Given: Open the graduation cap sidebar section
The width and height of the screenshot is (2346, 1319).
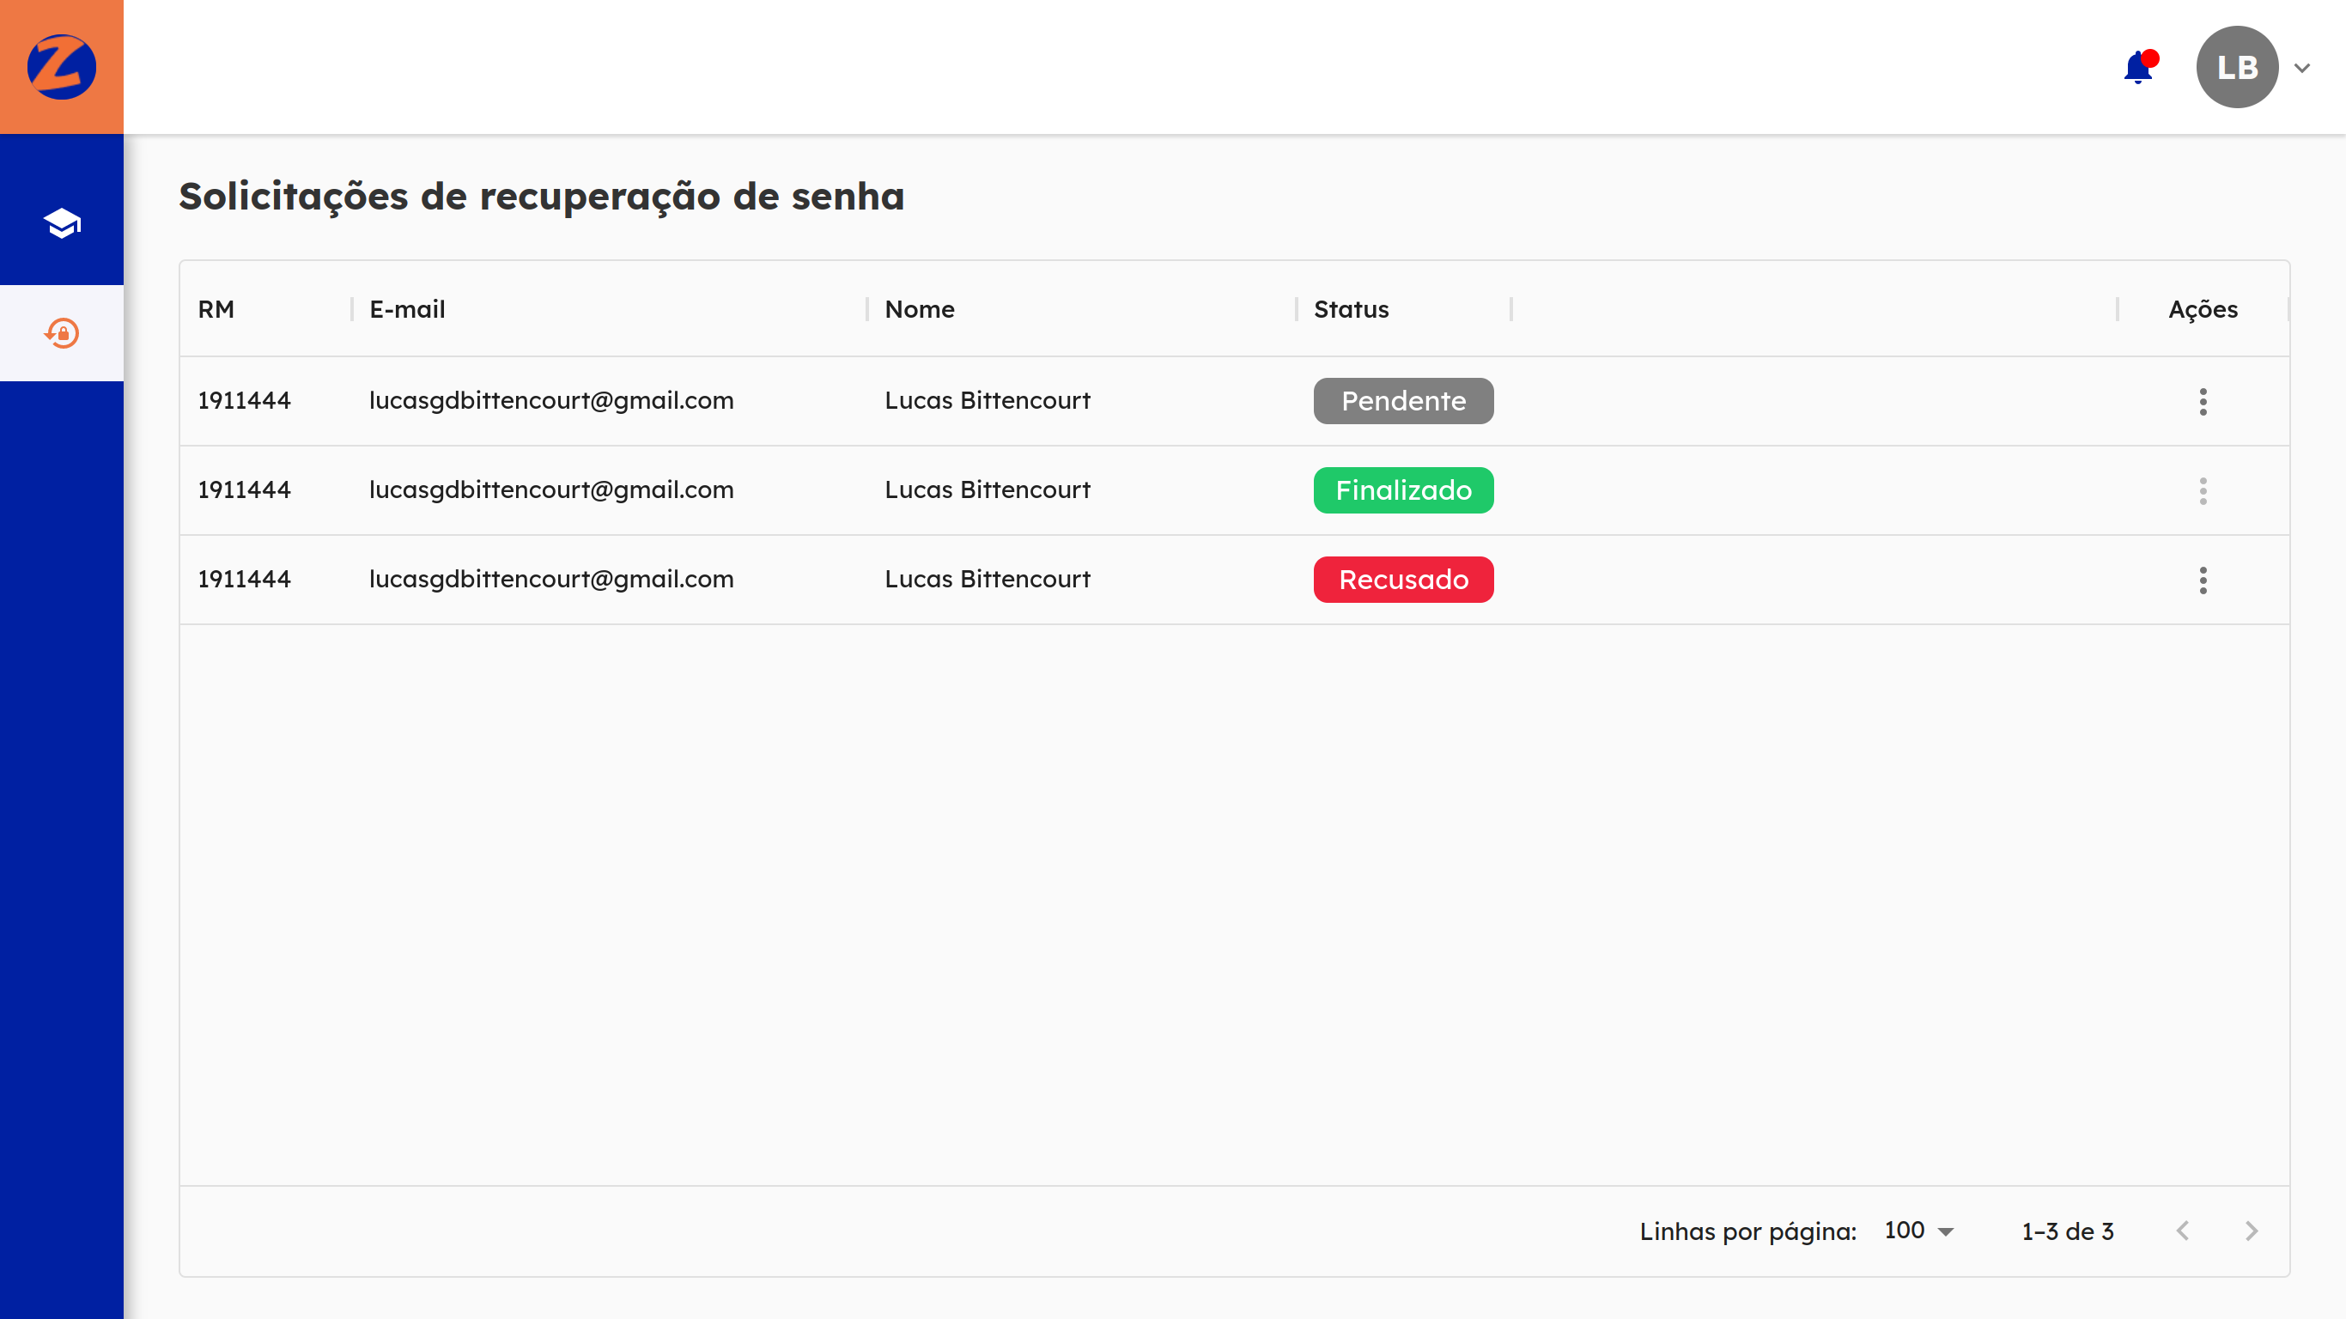Looking at the screenshot, I should pos(61,223).
